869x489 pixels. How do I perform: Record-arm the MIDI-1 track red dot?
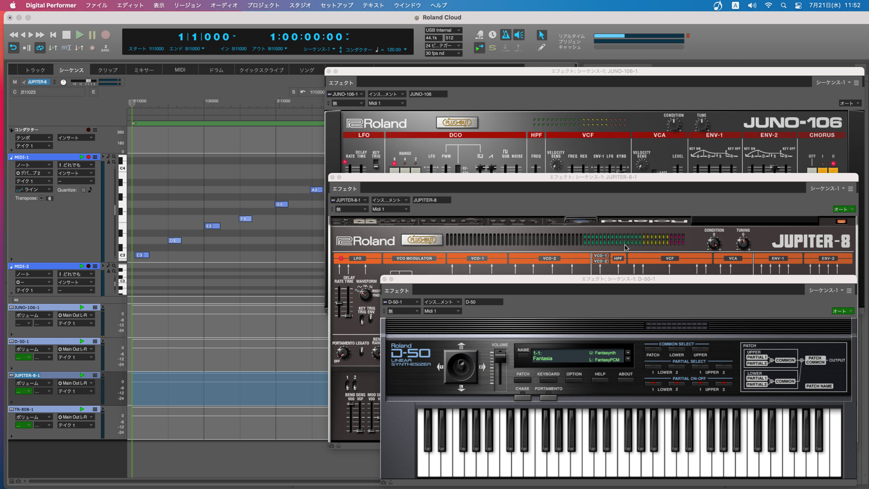(x=88, y=157)
